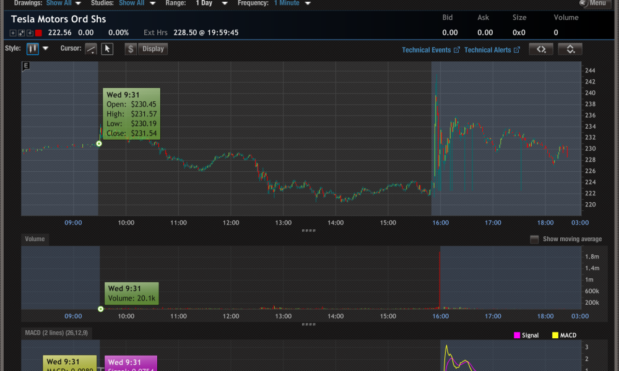Open the Drawings Show All dropdown
Viewport: 619px width, 371px height.
64,3
